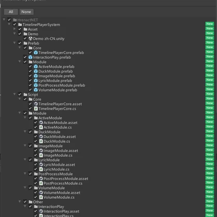This screenshot has height=217, width=217.
Task: Click the VolumeModule.prefab cube icon
Action: (x=36, y=90)
